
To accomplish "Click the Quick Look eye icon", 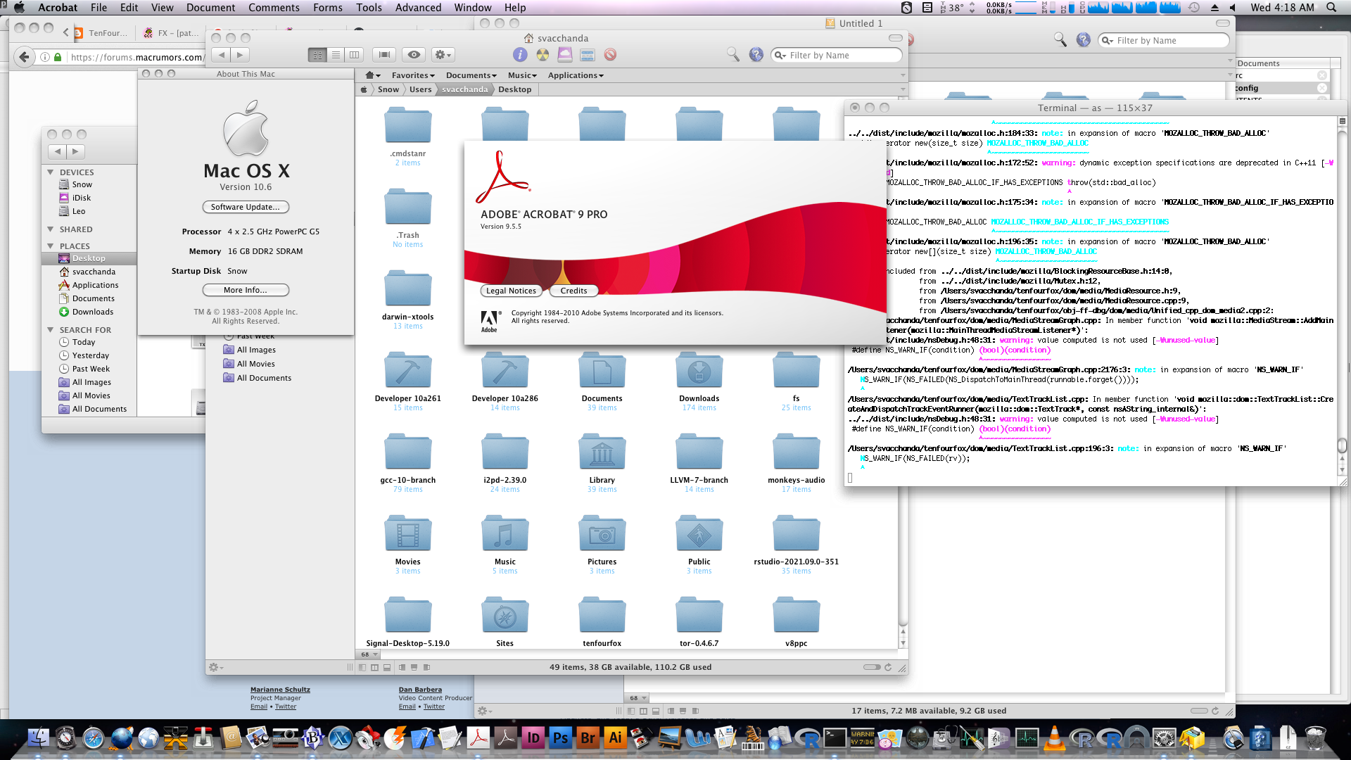I will coord(414,55).
